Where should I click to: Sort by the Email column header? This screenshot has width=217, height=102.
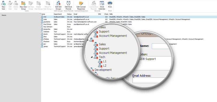75,14
